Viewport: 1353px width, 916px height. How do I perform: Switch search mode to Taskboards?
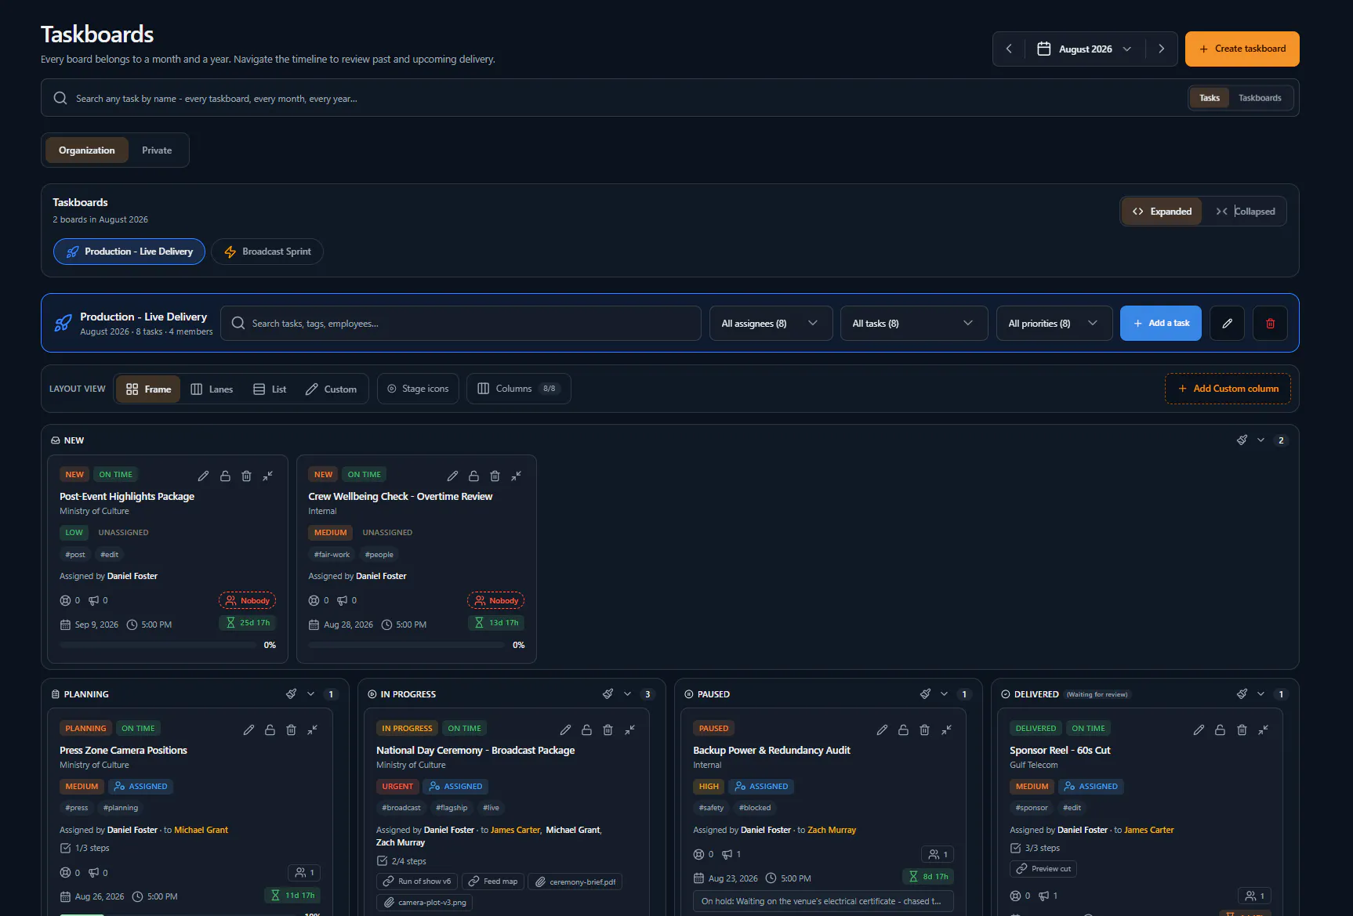1260,98
